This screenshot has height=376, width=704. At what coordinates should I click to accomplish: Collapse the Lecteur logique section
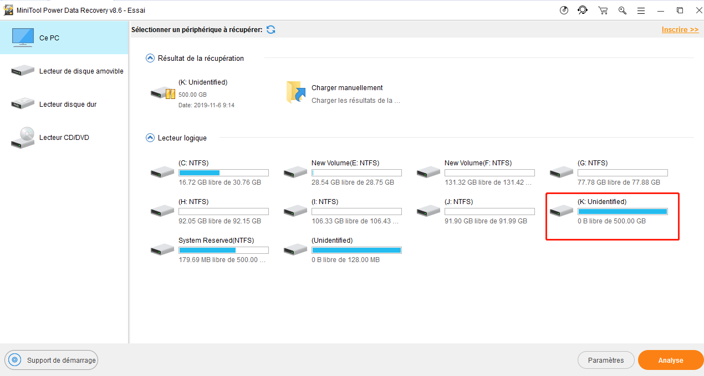(x=149, y=138)
